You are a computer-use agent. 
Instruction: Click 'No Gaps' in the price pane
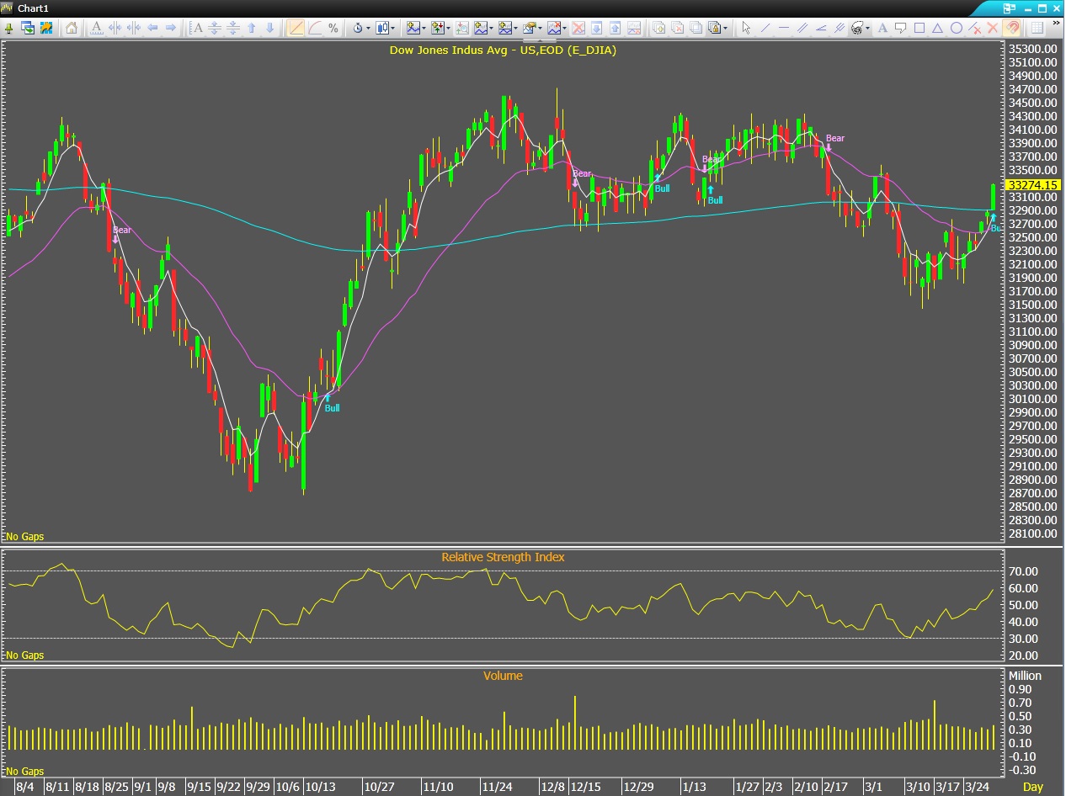click(24, 537)
